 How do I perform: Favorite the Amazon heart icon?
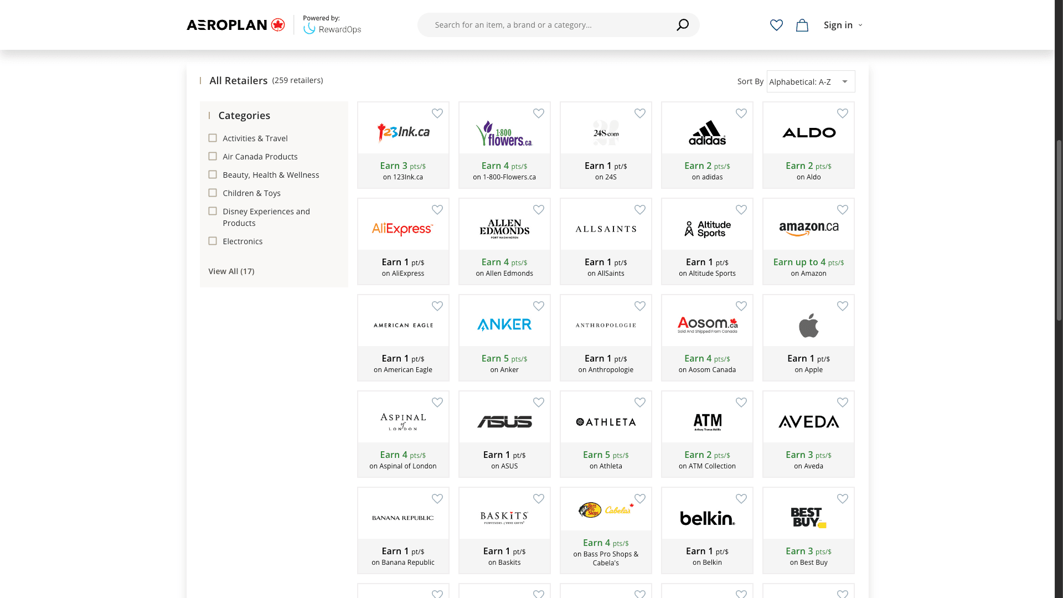[843, 209]
